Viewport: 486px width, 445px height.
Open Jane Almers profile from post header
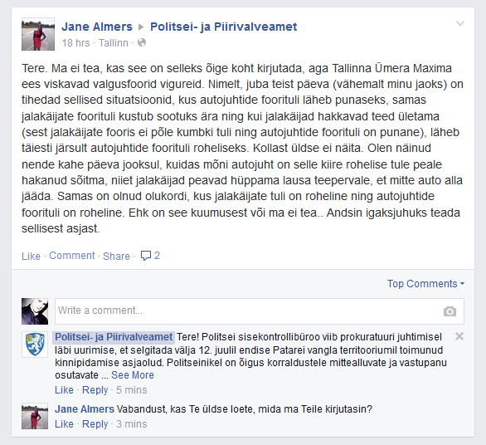point(97,27)
